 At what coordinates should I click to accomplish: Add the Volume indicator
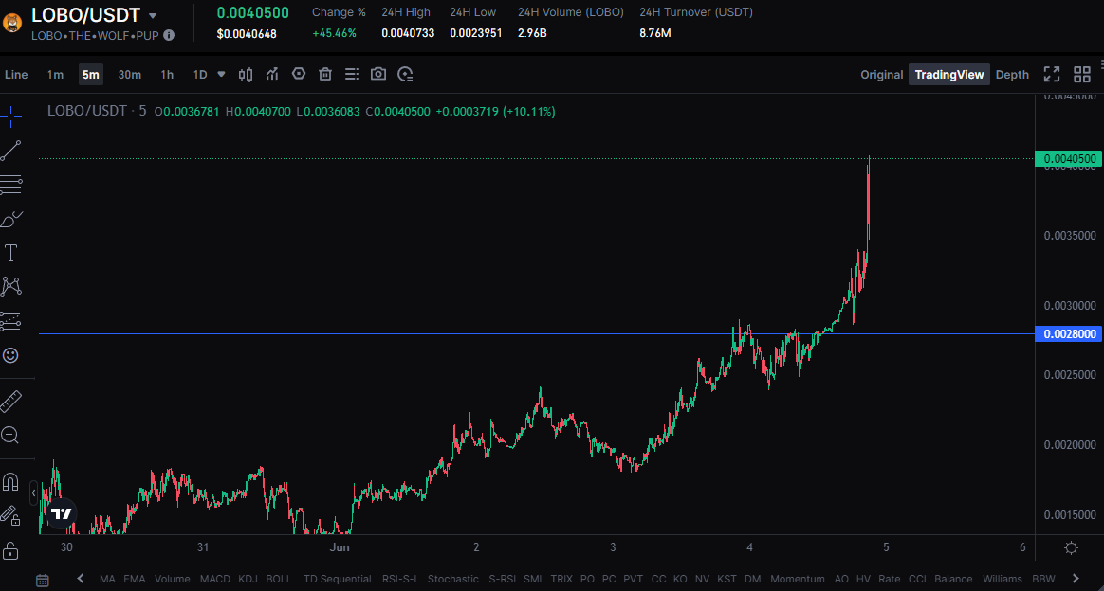[173, 579]
